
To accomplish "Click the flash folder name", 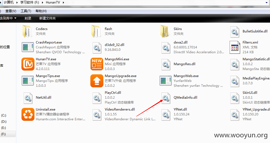I will coord(108,29).
